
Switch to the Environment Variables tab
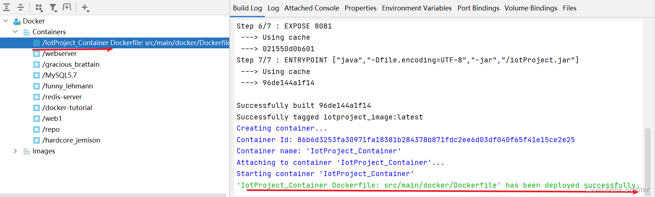pyautogui.click(x=417, y=8)
